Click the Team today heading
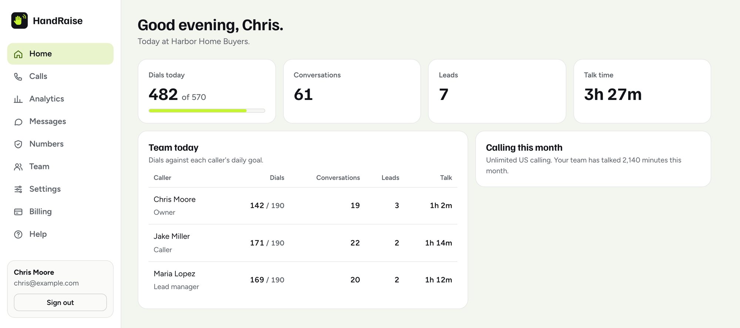The height and width of the screenshot is (328, 740). click(174, 148)
